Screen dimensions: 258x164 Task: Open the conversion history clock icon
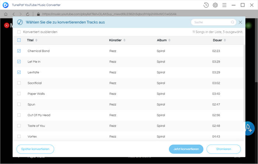pos(206,5)
